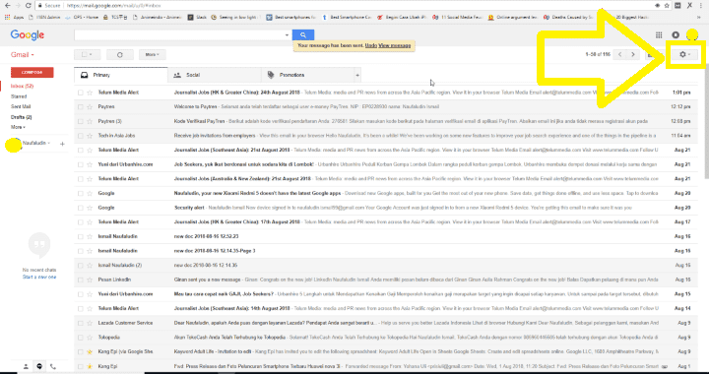Open the Inbox (52) folder
The height and width of the screenshot is (374, 709).
pyautogui.click(x=22, y=86)
